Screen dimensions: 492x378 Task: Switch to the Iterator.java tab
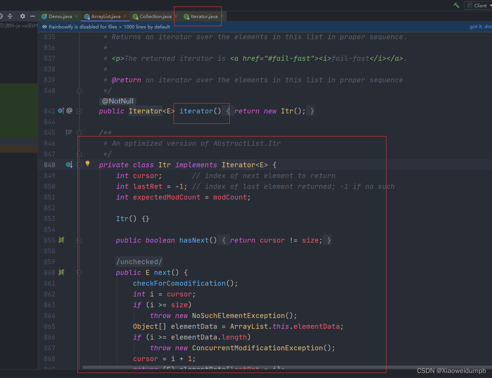204,16
